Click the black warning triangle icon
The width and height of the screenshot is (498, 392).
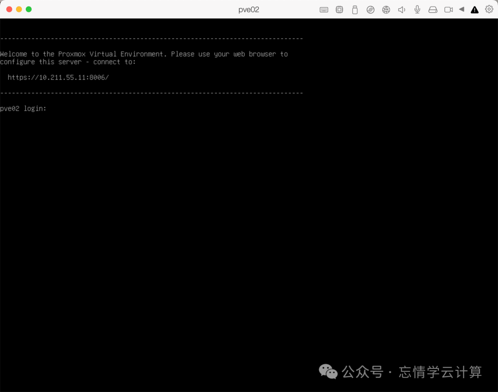tap(474, 10)
